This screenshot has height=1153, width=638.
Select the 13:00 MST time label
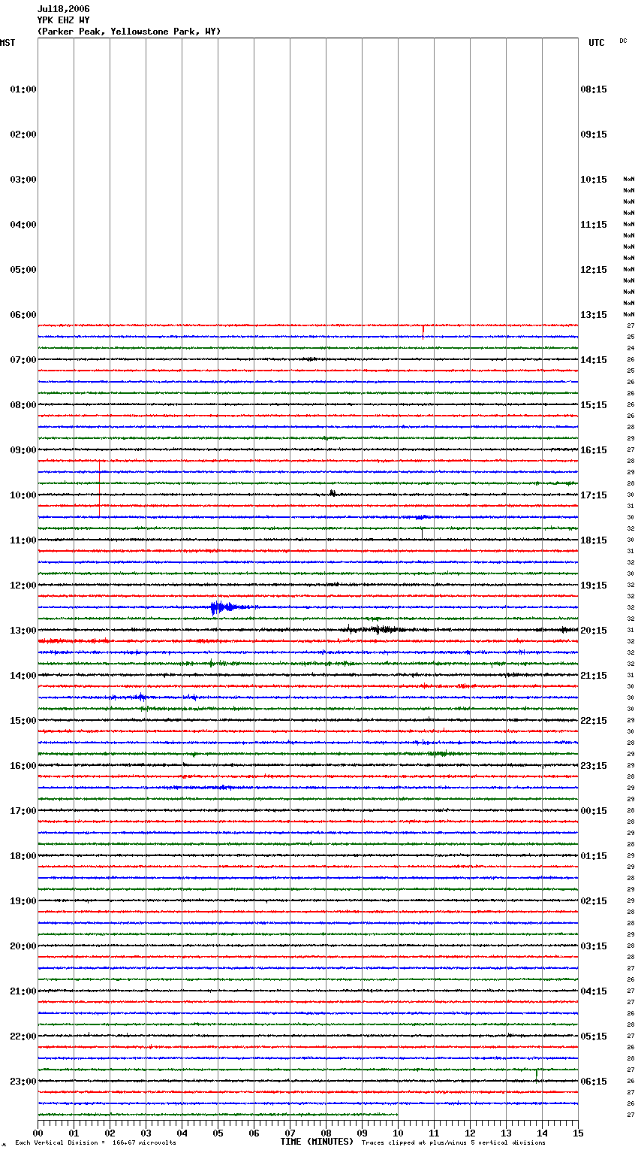click(x=23, y=631)
